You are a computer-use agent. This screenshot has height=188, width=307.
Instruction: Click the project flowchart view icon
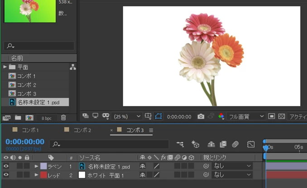click(73, 67)
